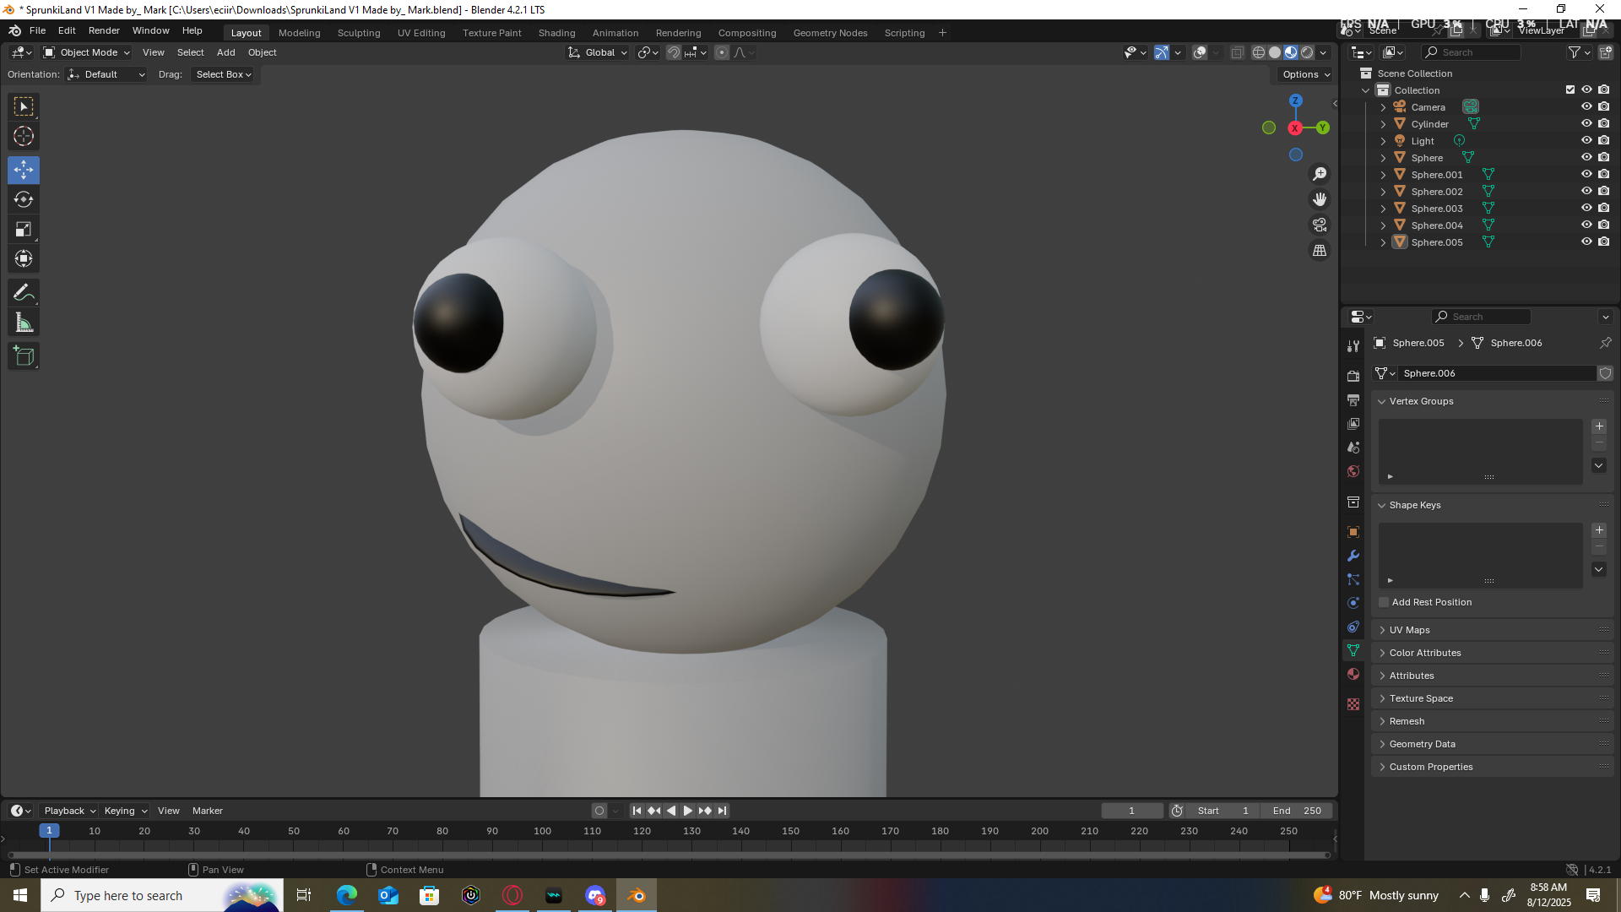The width and height of the screenshot is (1621, 912).
Task: Open the Material properties tab
Action: (x=1353, y=674)
